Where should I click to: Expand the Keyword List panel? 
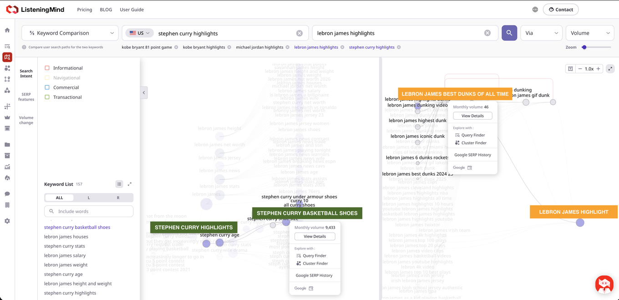[x=130, y=184]
